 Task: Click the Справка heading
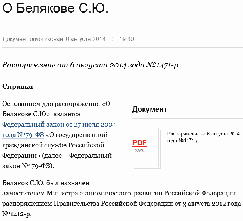pos(17,87)
